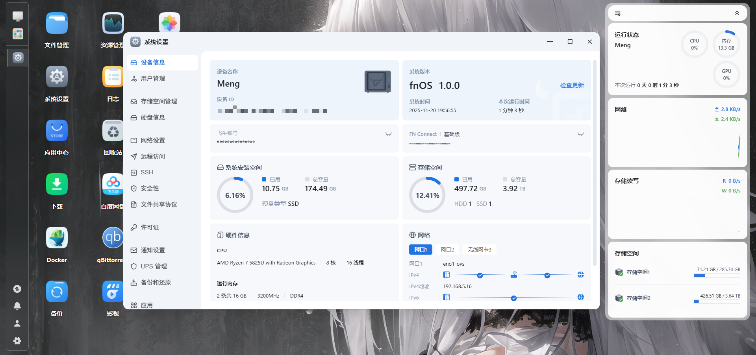Click the bottom gear icon in dock
756x355 pixels.
pos(17,341)
